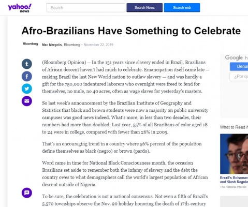This screenshot has height=207, width=248.
Task: Click The National Interest source label
Action: (x=233, y=187)
